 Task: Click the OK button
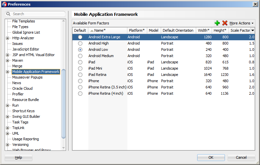pos(211,157)
